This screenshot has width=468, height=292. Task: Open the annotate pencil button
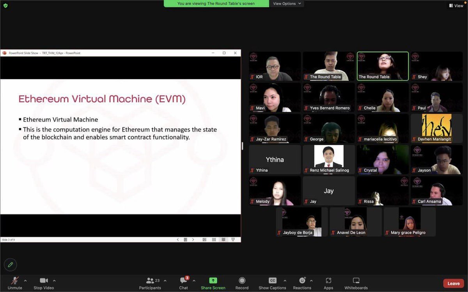(x=11, y=265)
